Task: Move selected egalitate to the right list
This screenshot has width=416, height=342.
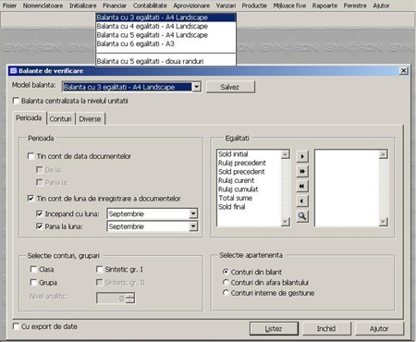Action: (302, 156)
